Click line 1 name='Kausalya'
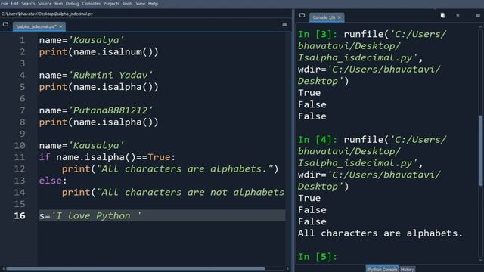 pyautogui.click(x=82, y=40)
